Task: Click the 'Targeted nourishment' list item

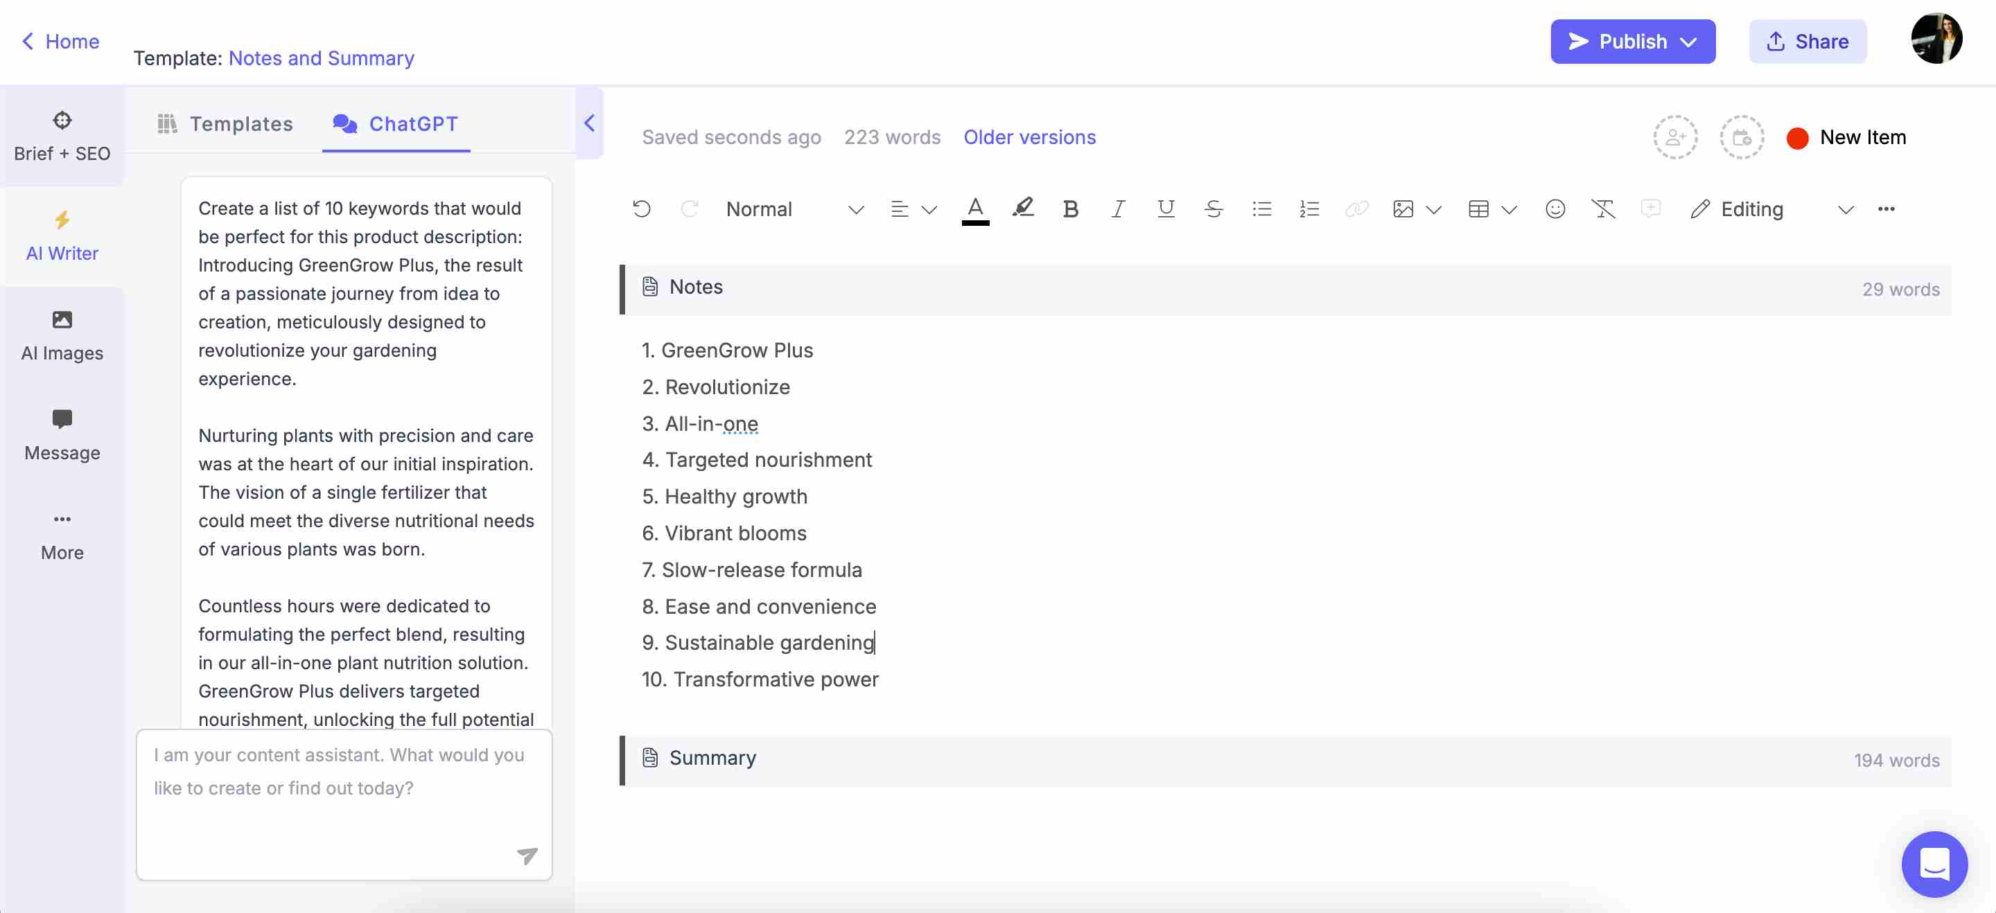Action: 756,460
